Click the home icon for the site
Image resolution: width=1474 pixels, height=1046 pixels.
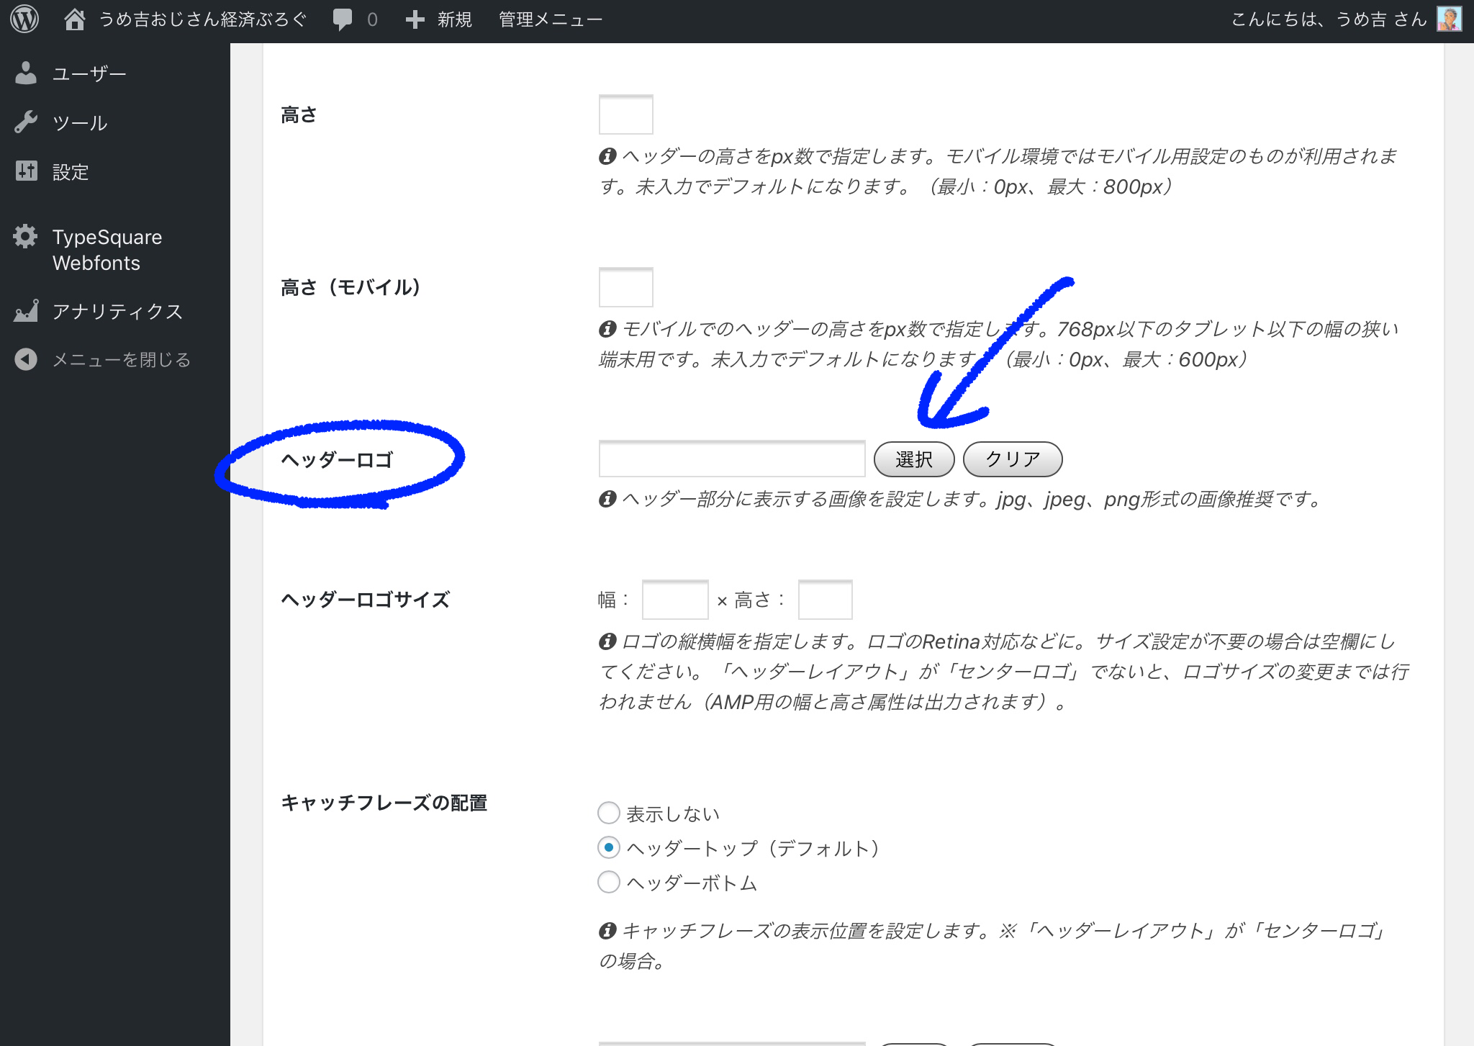tap(74, 19)
